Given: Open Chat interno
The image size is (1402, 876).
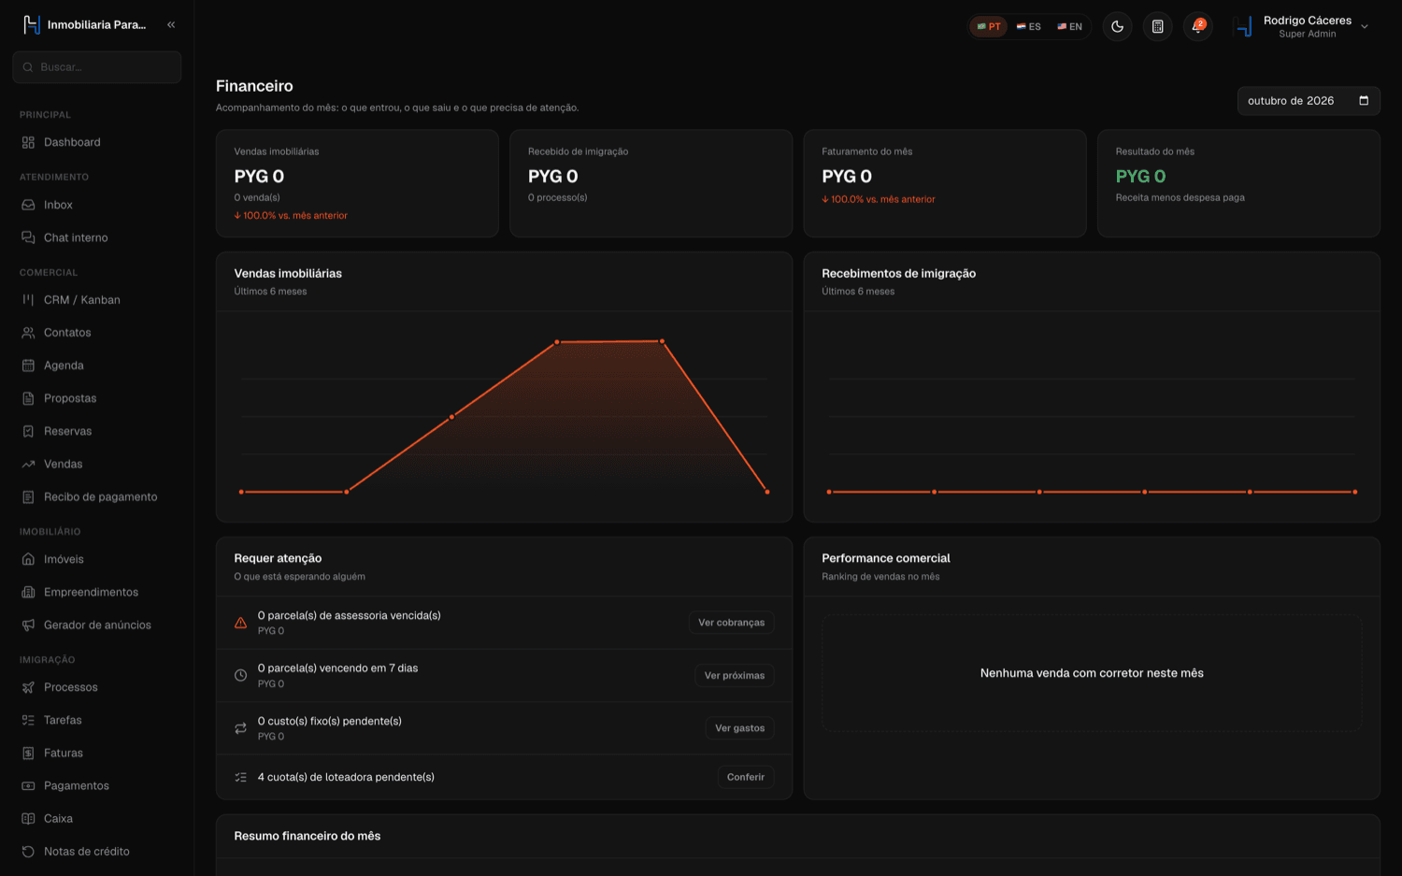Looking at the screenshot, I should pyautogui.click(x=97, y=237).
